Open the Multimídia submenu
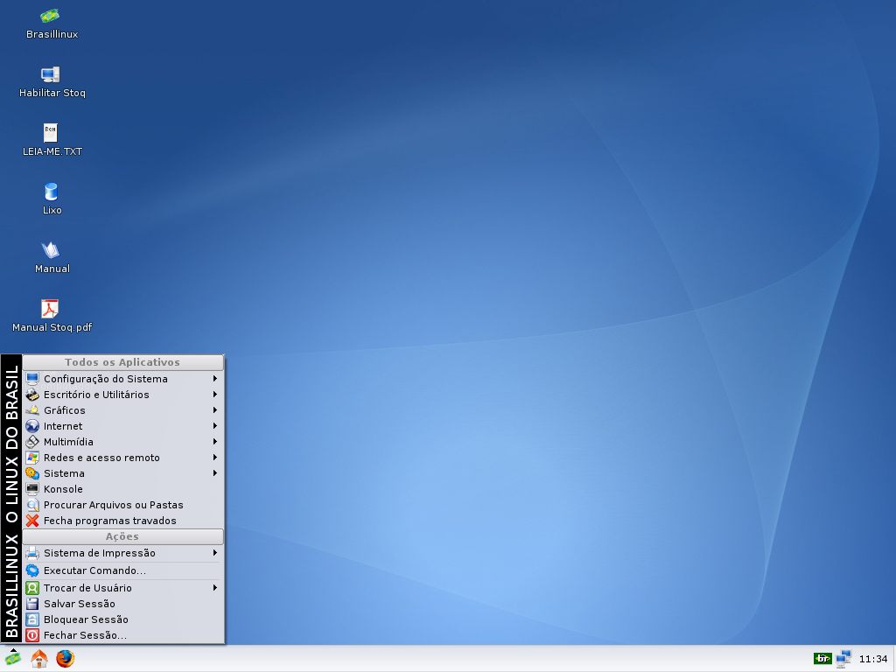Image resolution: width=896 pixels, height=672 pixels. [122, 442]
